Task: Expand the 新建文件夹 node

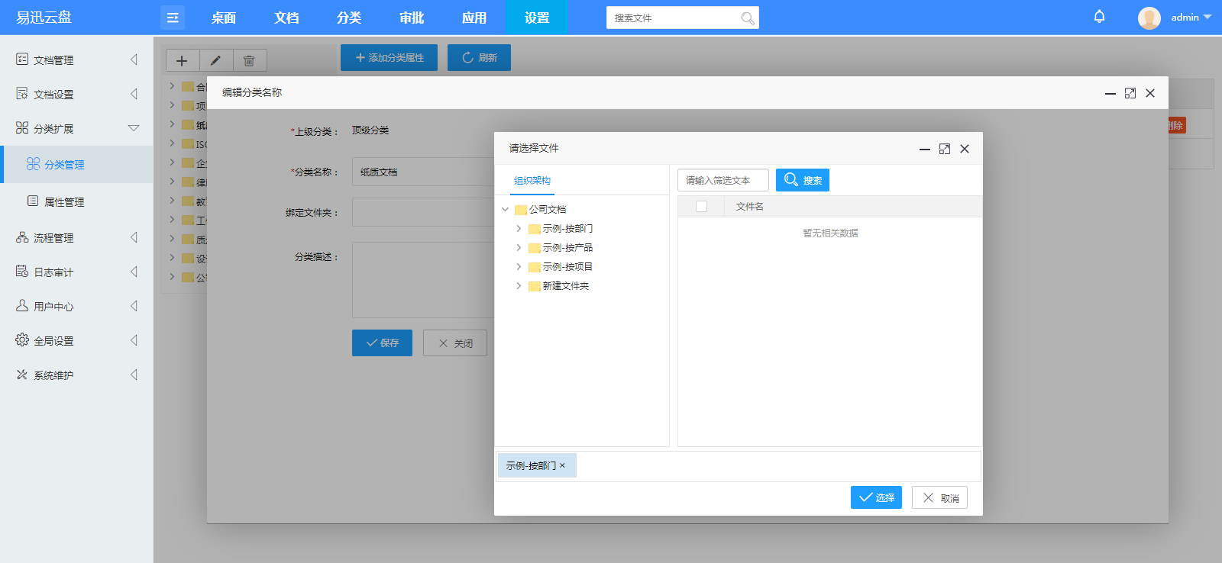Action: click(519, 285)
